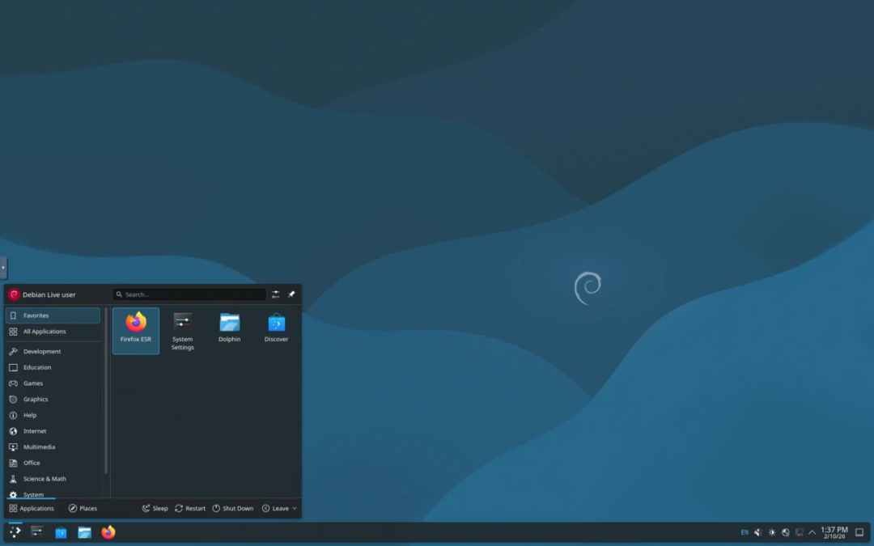Select the Favorites category
Screen dimensions: 874x546
[53, 315]
